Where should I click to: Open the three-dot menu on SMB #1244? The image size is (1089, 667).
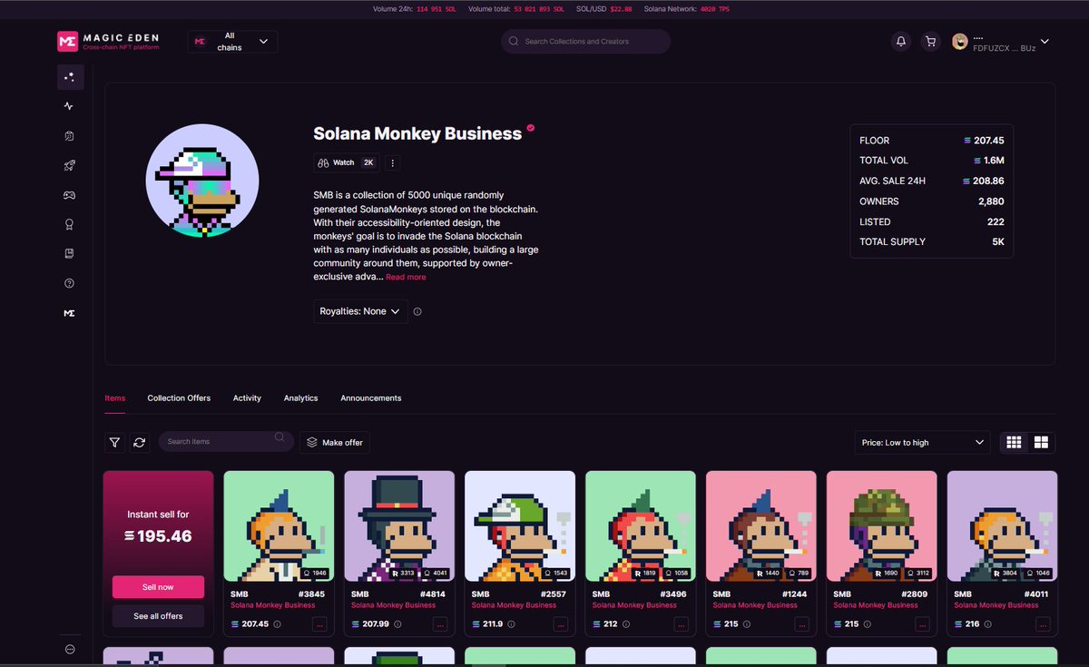[802, 624]
